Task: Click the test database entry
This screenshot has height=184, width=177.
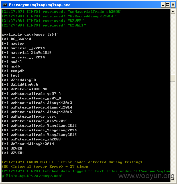Action: pos(11,75)
